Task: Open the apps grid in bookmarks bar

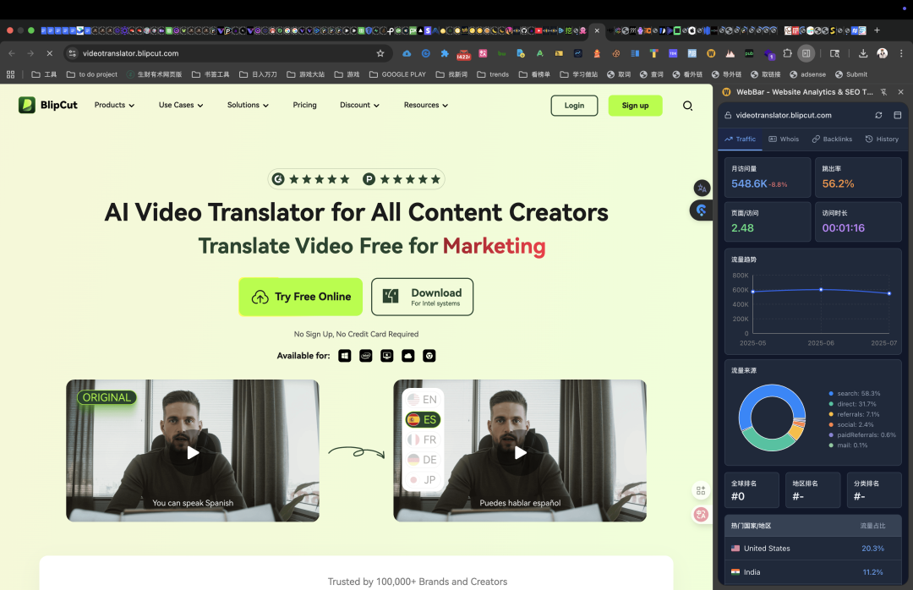Action: point(10,74)
